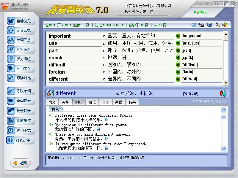Click the green 字 icon in header
This screenshot has width=238, height=178.
225,25
